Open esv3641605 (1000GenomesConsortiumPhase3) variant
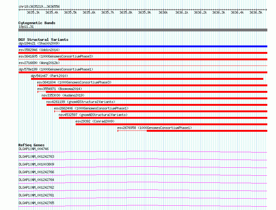 click(x=56, y=56)
